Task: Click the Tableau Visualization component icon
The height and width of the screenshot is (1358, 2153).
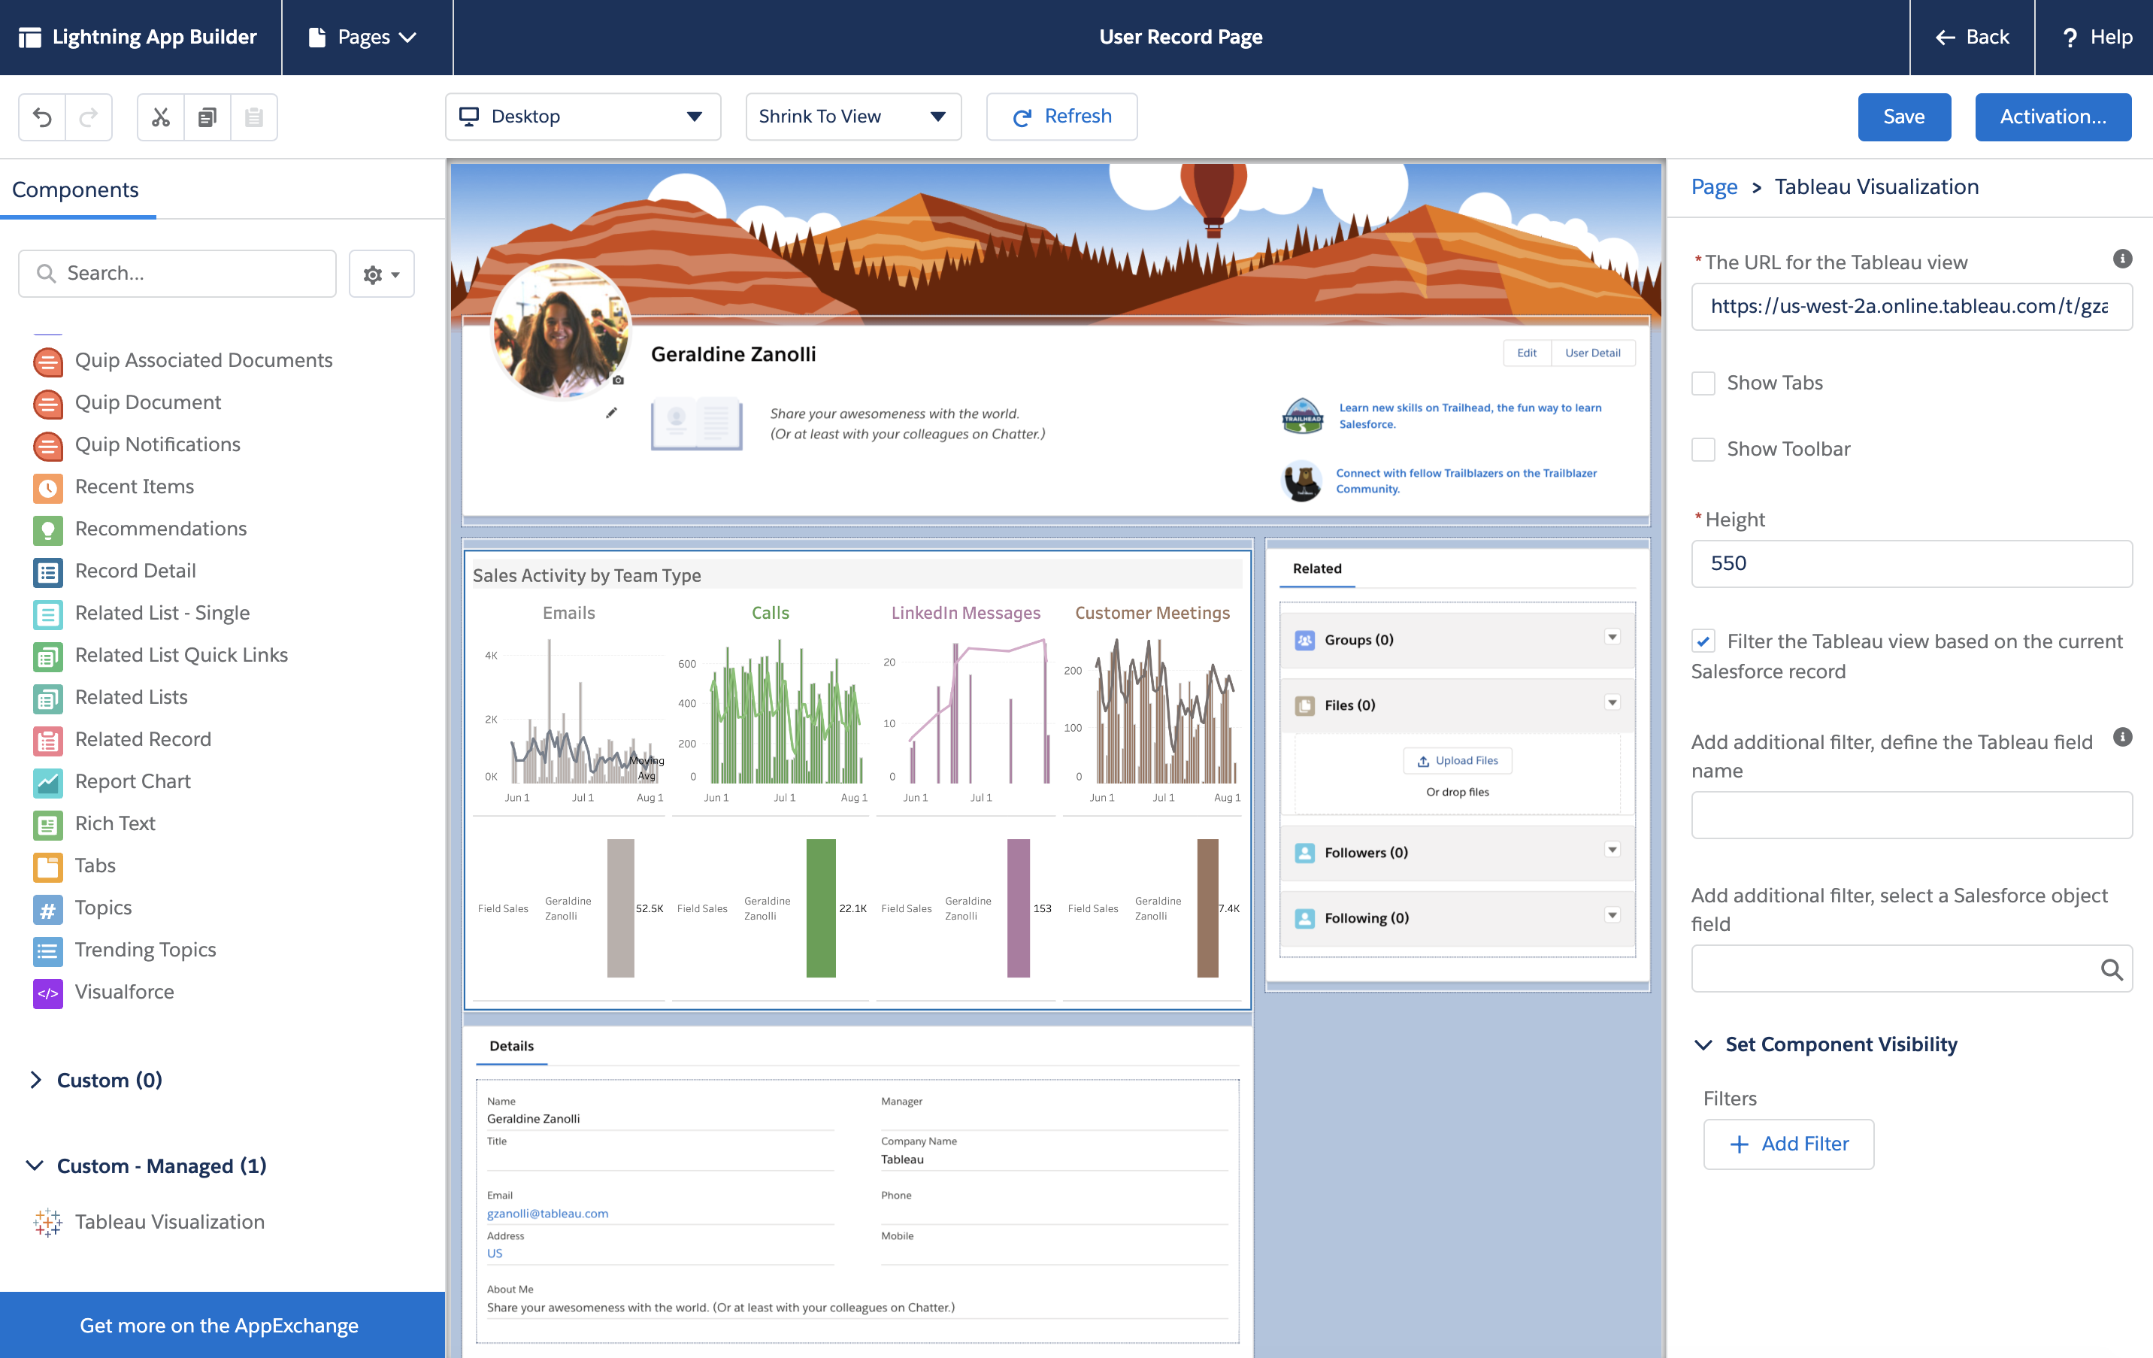Action: click(x=47, y=1222)
